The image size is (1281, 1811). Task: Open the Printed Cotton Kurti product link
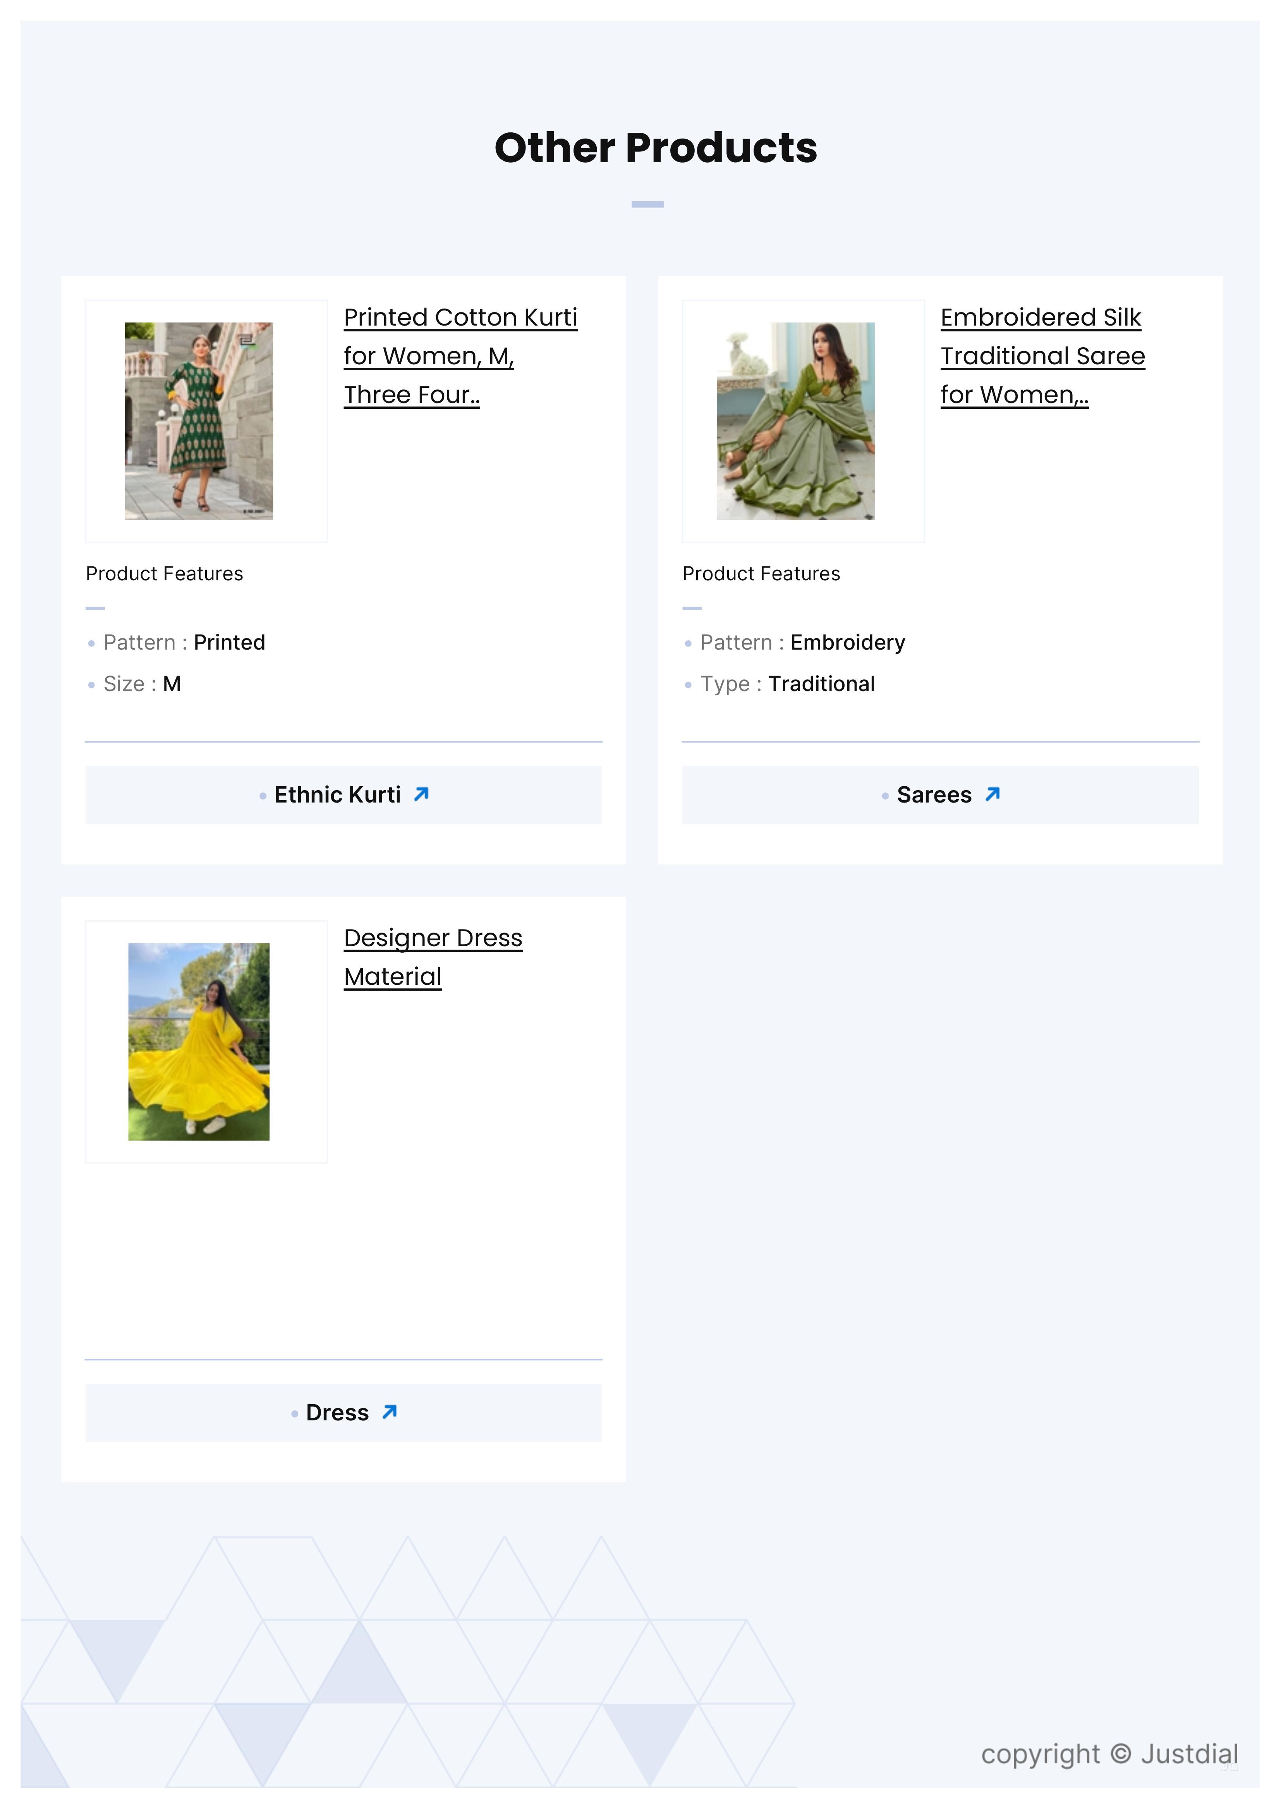(461, 356)
